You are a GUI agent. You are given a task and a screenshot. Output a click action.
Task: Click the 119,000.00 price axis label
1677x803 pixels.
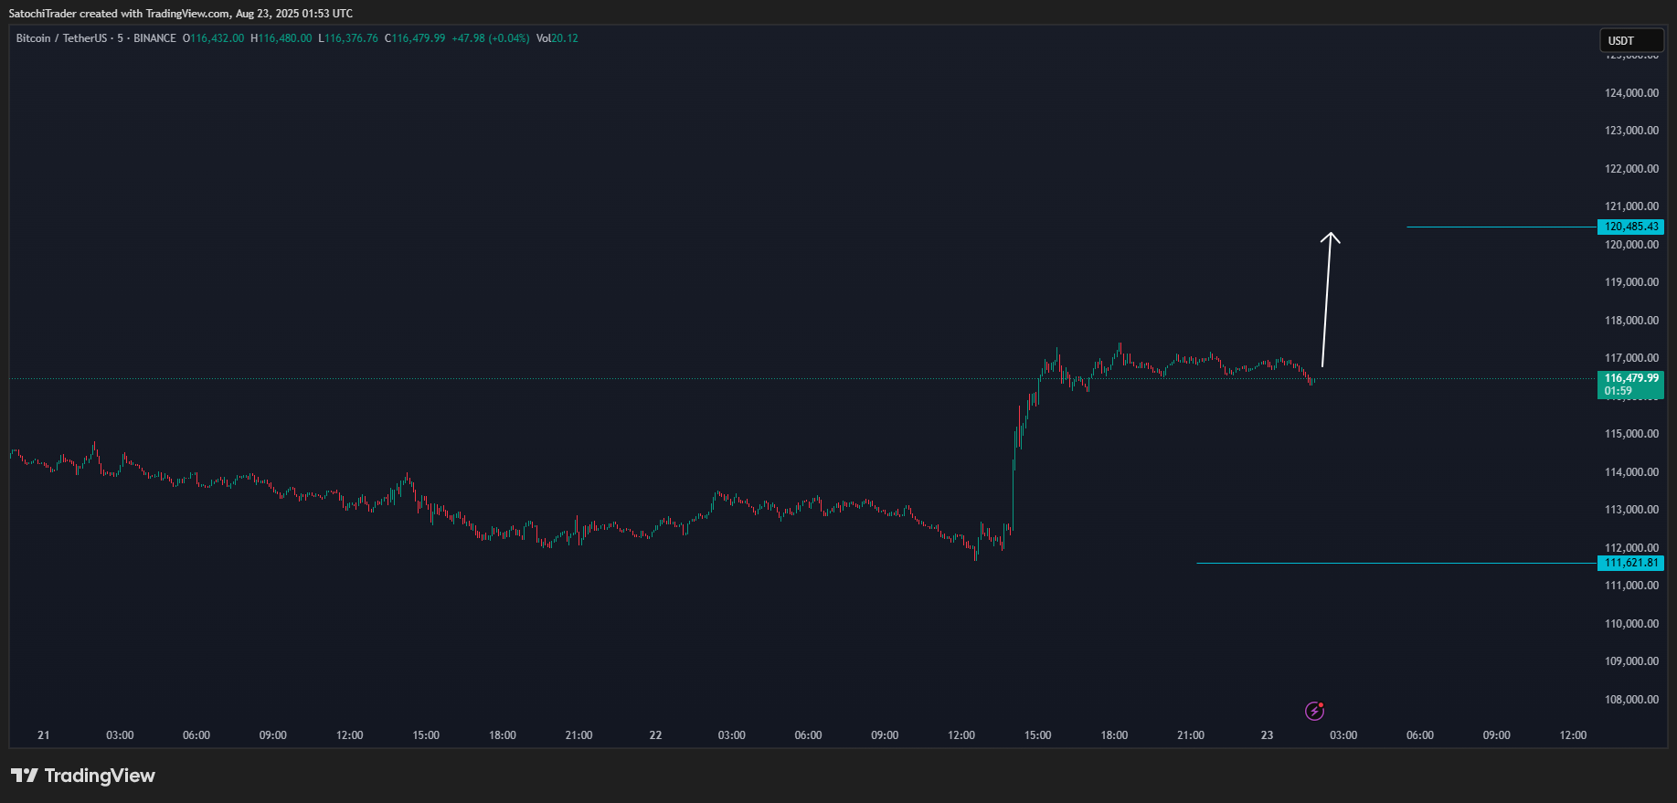[x=1631, y=282]
